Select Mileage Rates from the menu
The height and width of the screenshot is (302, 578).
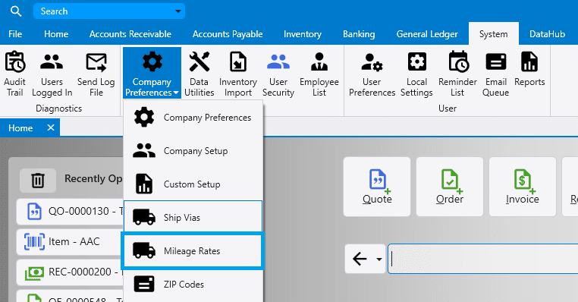tap(193, 251)
